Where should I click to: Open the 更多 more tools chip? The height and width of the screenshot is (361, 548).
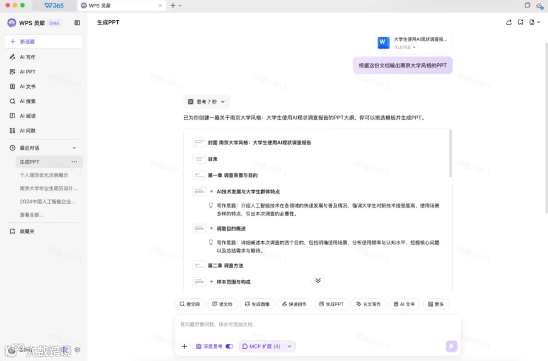click(435, 304)
